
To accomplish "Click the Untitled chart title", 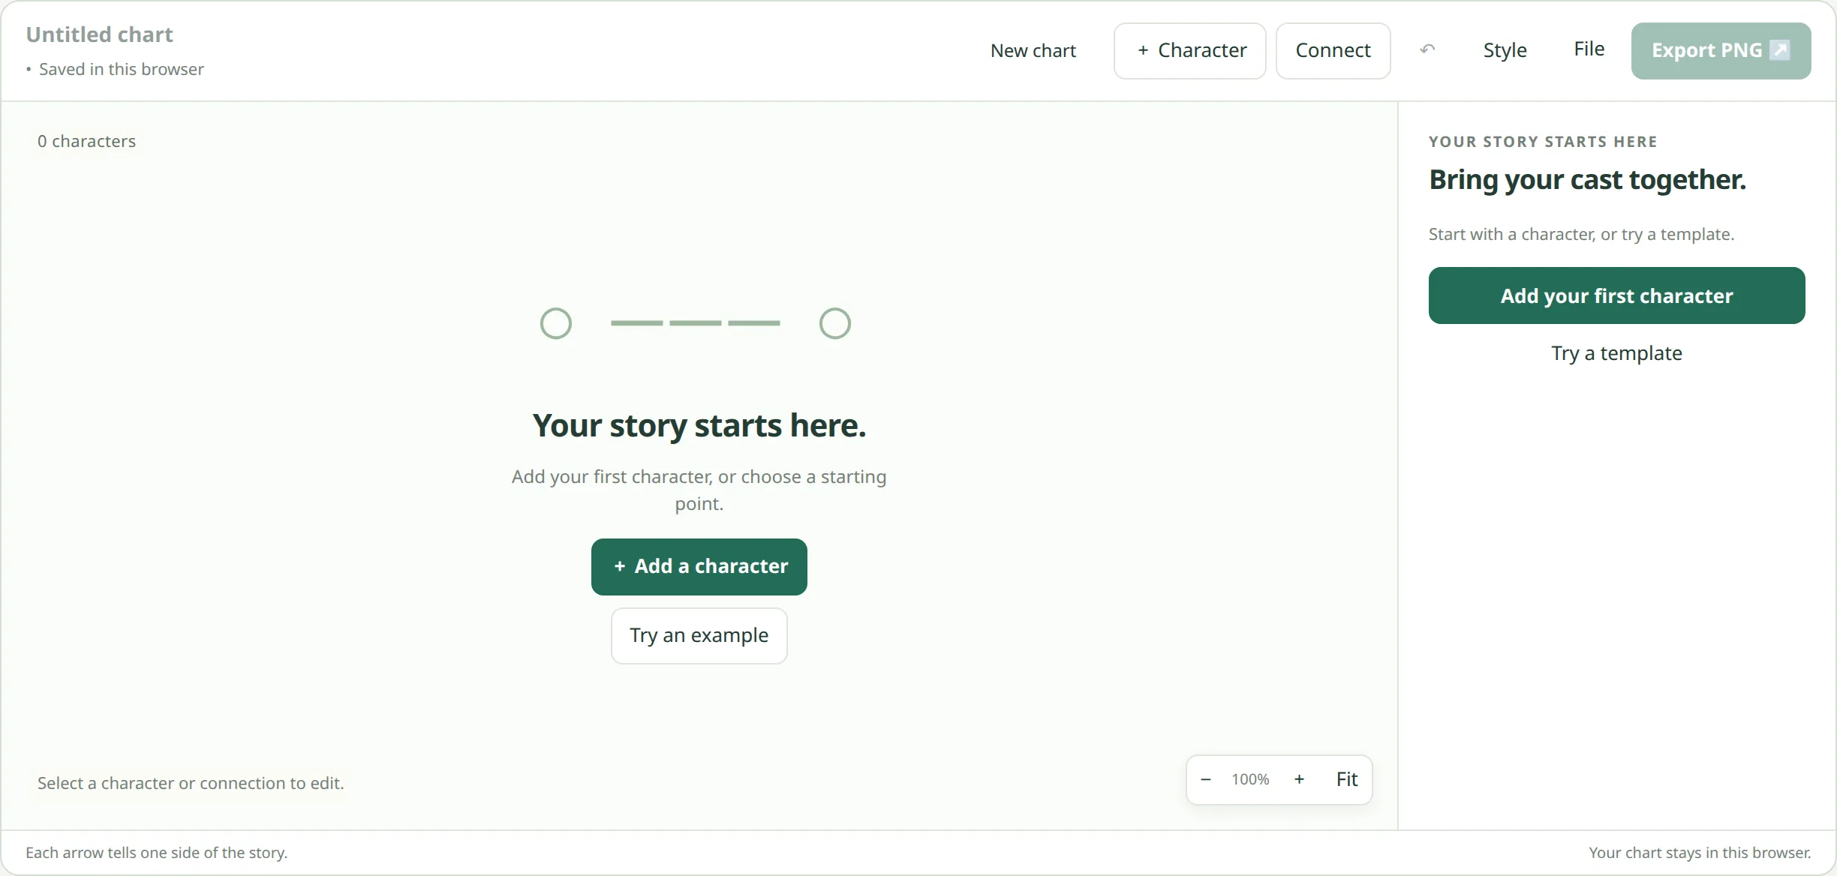I will (x=99, y=34).
